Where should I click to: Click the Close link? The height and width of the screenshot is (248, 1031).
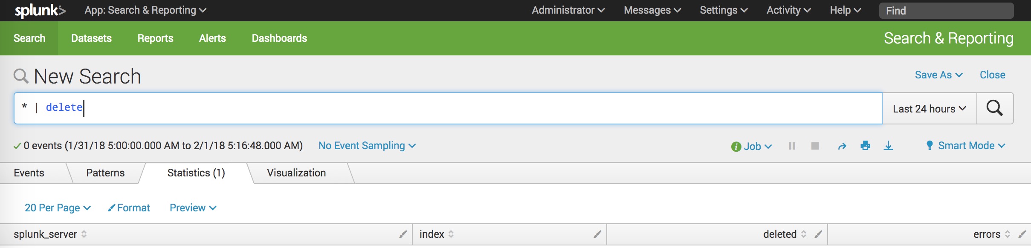click(x=992, y=75)
